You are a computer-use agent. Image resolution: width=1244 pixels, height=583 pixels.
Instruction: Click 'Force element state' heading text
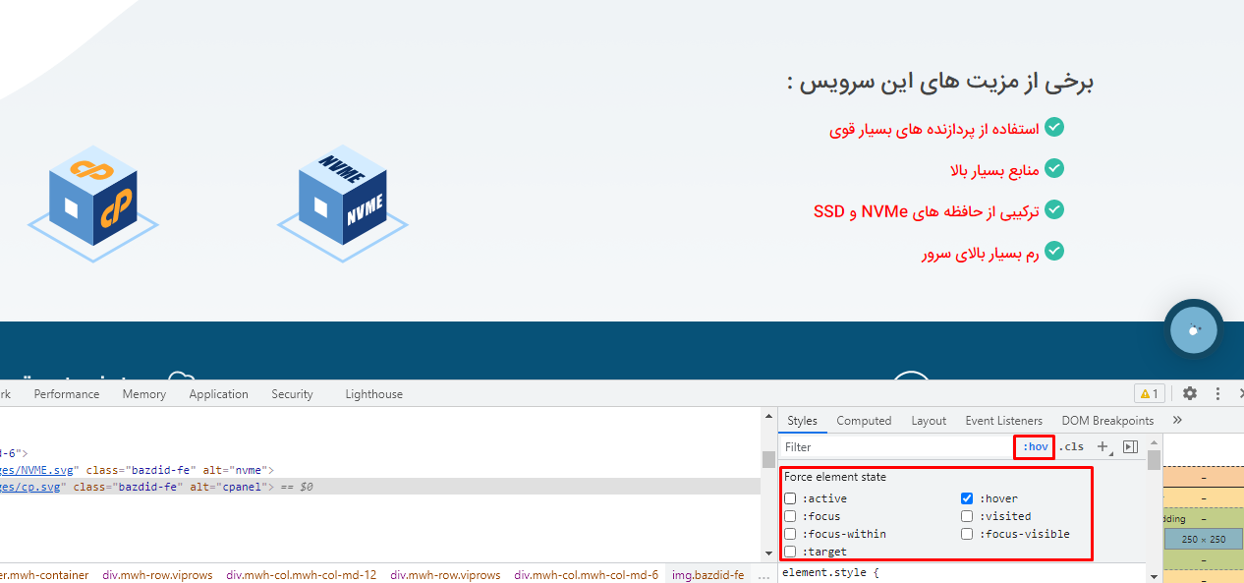835,477
